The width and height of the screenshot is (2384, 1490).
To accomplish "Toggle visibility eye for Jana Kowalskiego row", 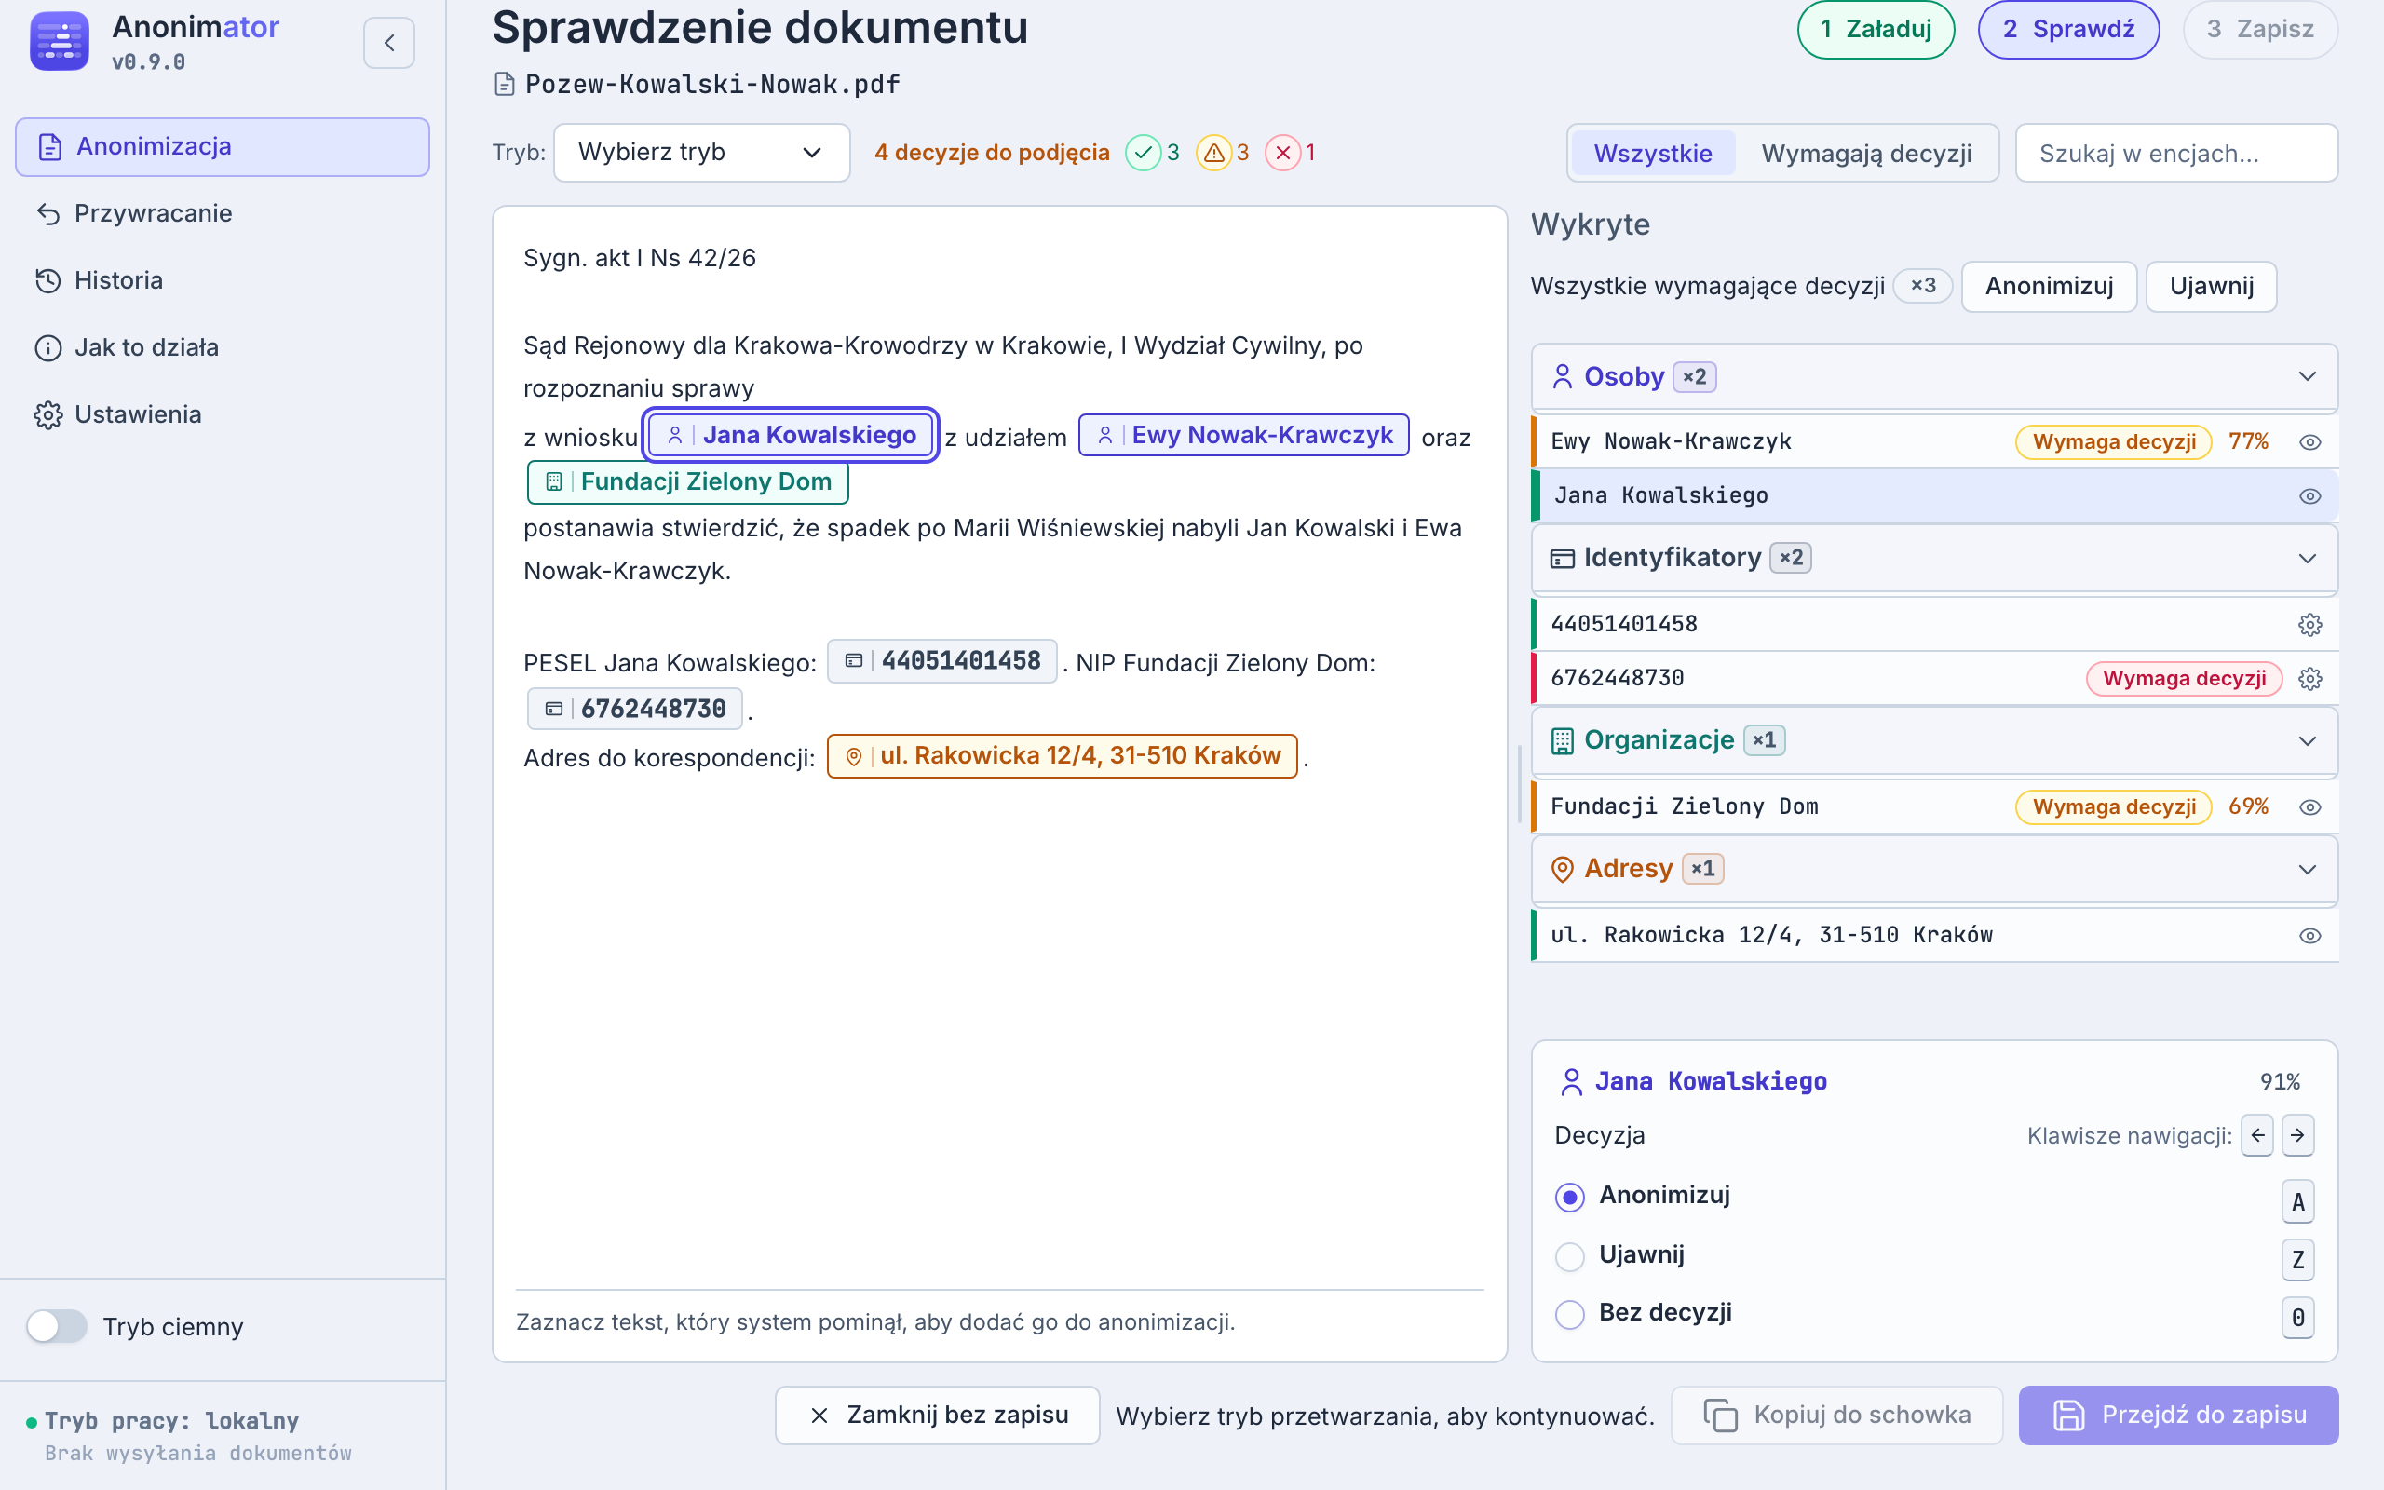I will 2310,496.
